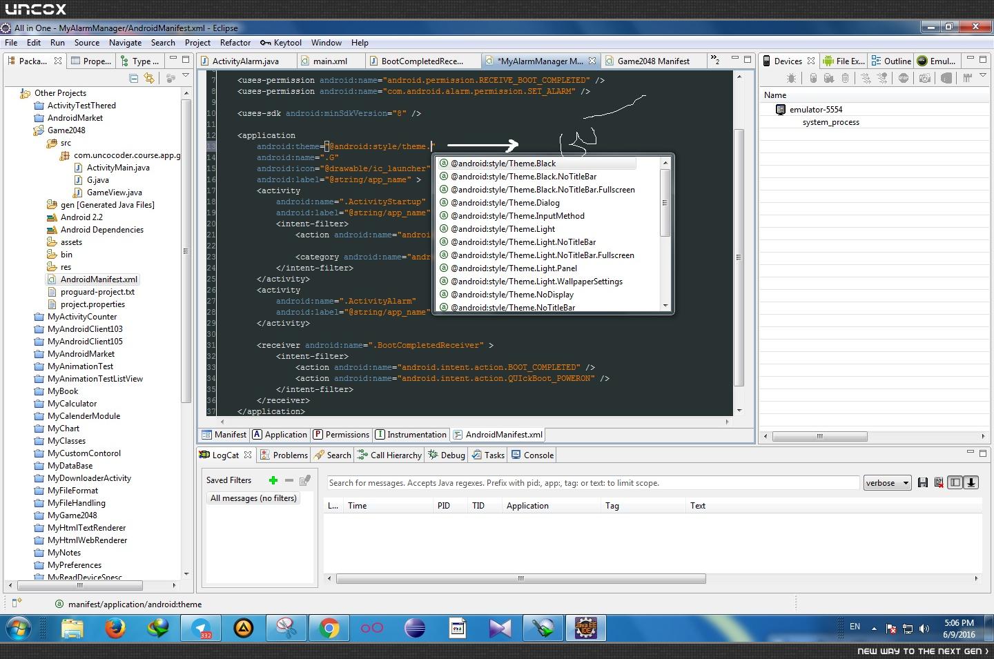This screenshot has height=659, width=994.
Task: Open the Navigate menu
Action: coord(125,42)
